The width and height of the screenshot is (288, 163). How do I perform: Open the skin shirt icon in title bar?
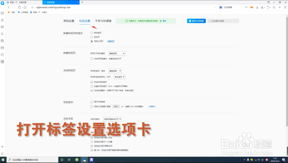[x=268, y=2]
